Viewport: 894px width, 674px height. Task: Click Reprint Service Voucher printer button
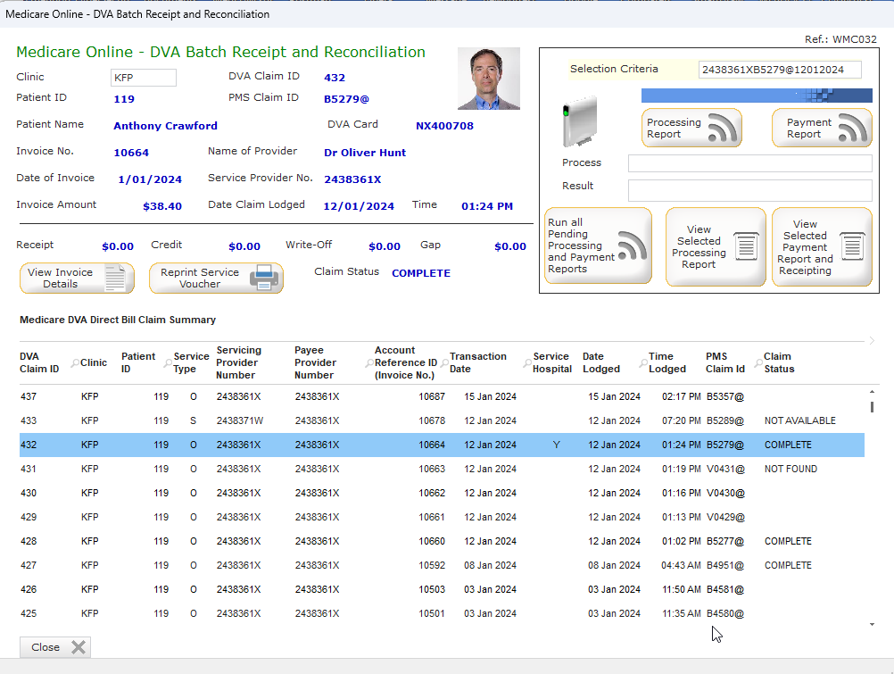click(x=216, y=278)
